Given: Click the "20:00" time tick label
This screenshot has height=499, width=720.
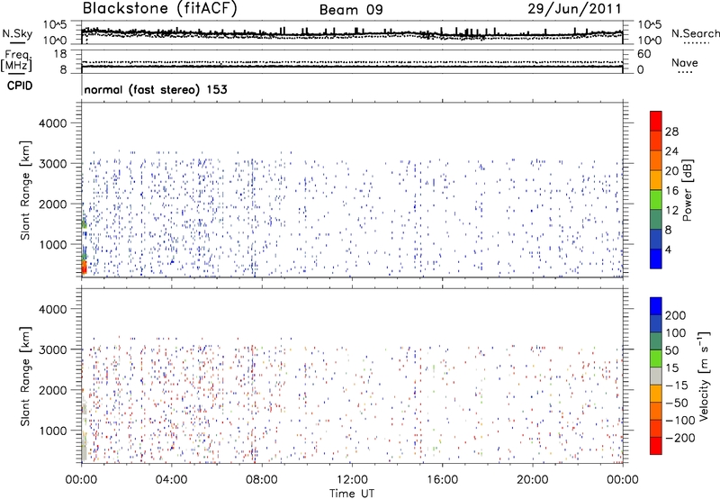Looking at the screenshot, I should pos(533,480).
